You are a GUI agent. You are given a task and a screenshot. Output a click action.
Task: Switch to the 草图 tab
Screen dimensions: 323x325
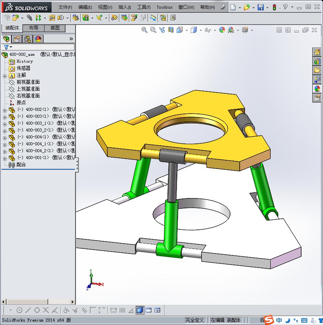(55, 28)
